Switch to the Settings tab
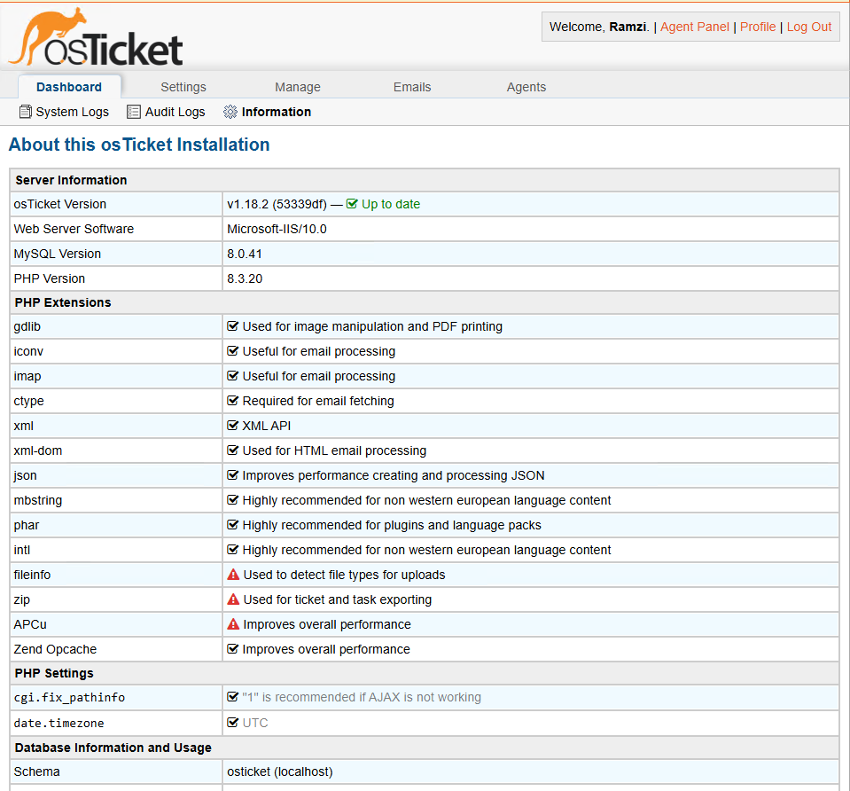This screenshot has width=850, height=791. (183, 87)
